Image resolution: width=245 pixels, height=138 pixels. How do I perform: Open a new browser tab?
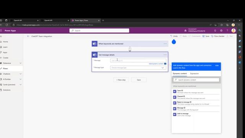(103, 20)
